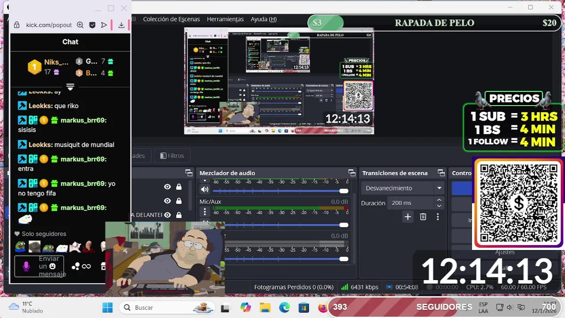Click the arrow send icon beside the shield
Viewport: 565px width, 318px height.
coord(104,25)
